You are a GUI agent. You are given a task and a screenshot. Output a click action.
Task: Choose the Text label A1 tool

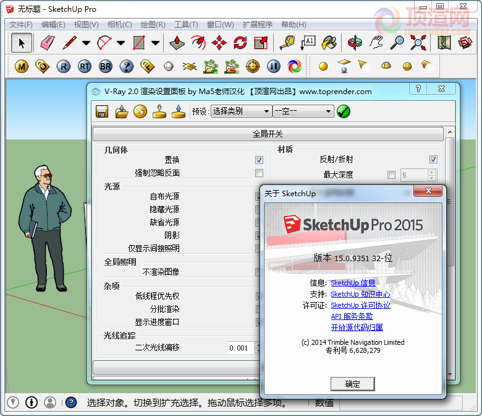pyautogui.click(x=308, y=43)
